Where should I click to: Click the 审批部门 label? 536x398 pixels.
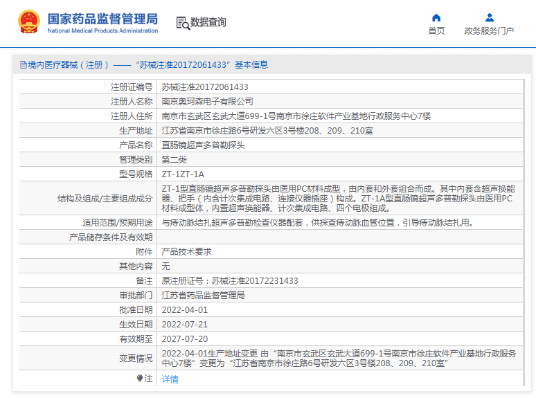pyautogui.click(x=136, y=295)
